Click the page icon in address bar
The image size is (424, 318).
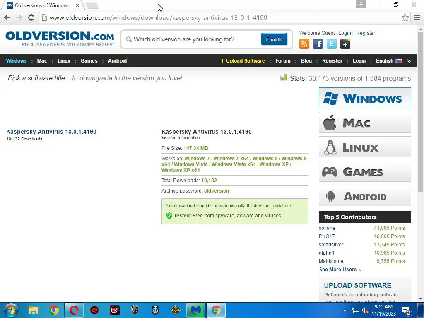44,18
